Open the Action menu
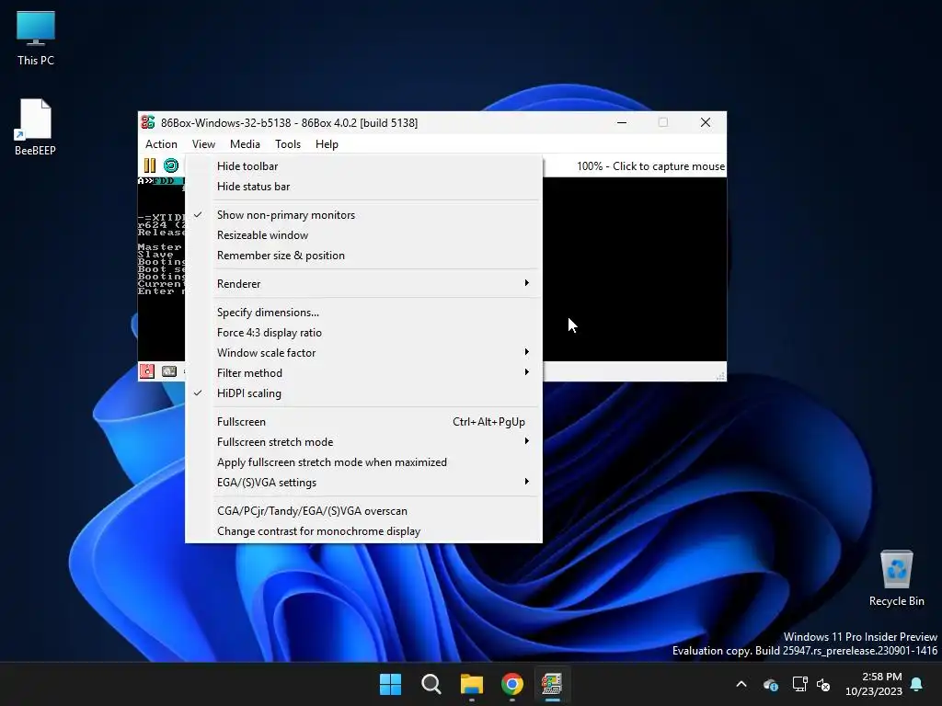The width and height of the screenshot is (942, 706). tap(161, 144)
